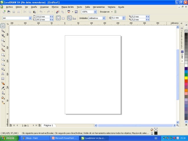Select the Interactive Fill tool

(x=3, y=102)
